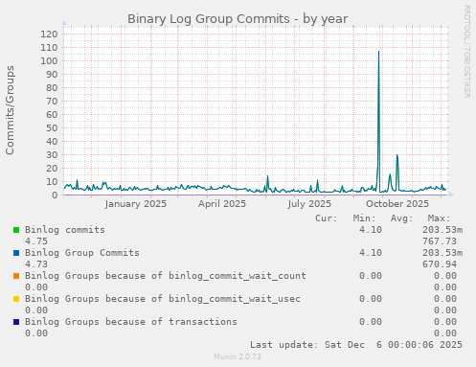
Task: Click the 'Min:' column header
Action: tap(364, 218)
